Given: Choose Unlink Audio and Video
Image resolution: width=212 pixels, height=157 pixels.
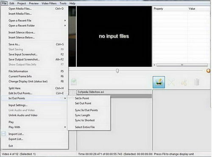Looking at the screenshot, I should click(23, 115).
